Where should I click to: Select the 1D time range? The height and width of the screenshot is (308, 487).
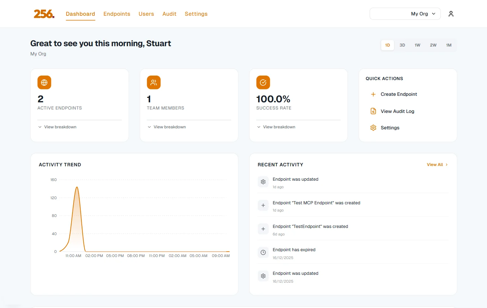click(x=387, y=45)
